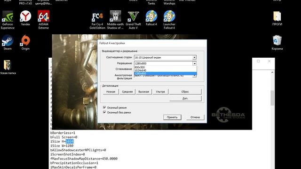Click the Сброс reset button
The width and height of the screenshot is (301, 169).
pos(185,92)
